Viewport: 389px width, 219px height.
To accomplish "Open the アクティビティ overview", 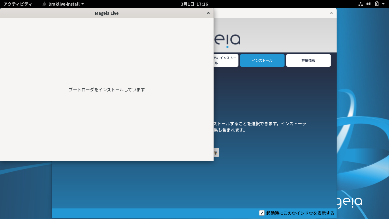I will [18, 4].
